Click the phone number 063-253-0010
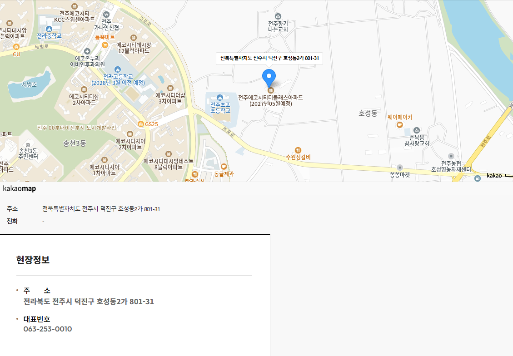This screenshot has width=513, height=356. point(48,329)
